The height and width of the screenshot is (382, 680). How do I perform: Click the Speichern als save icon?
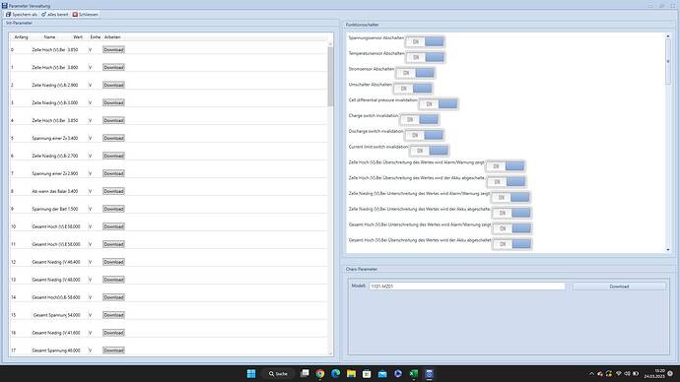click(x=8, y=15)
